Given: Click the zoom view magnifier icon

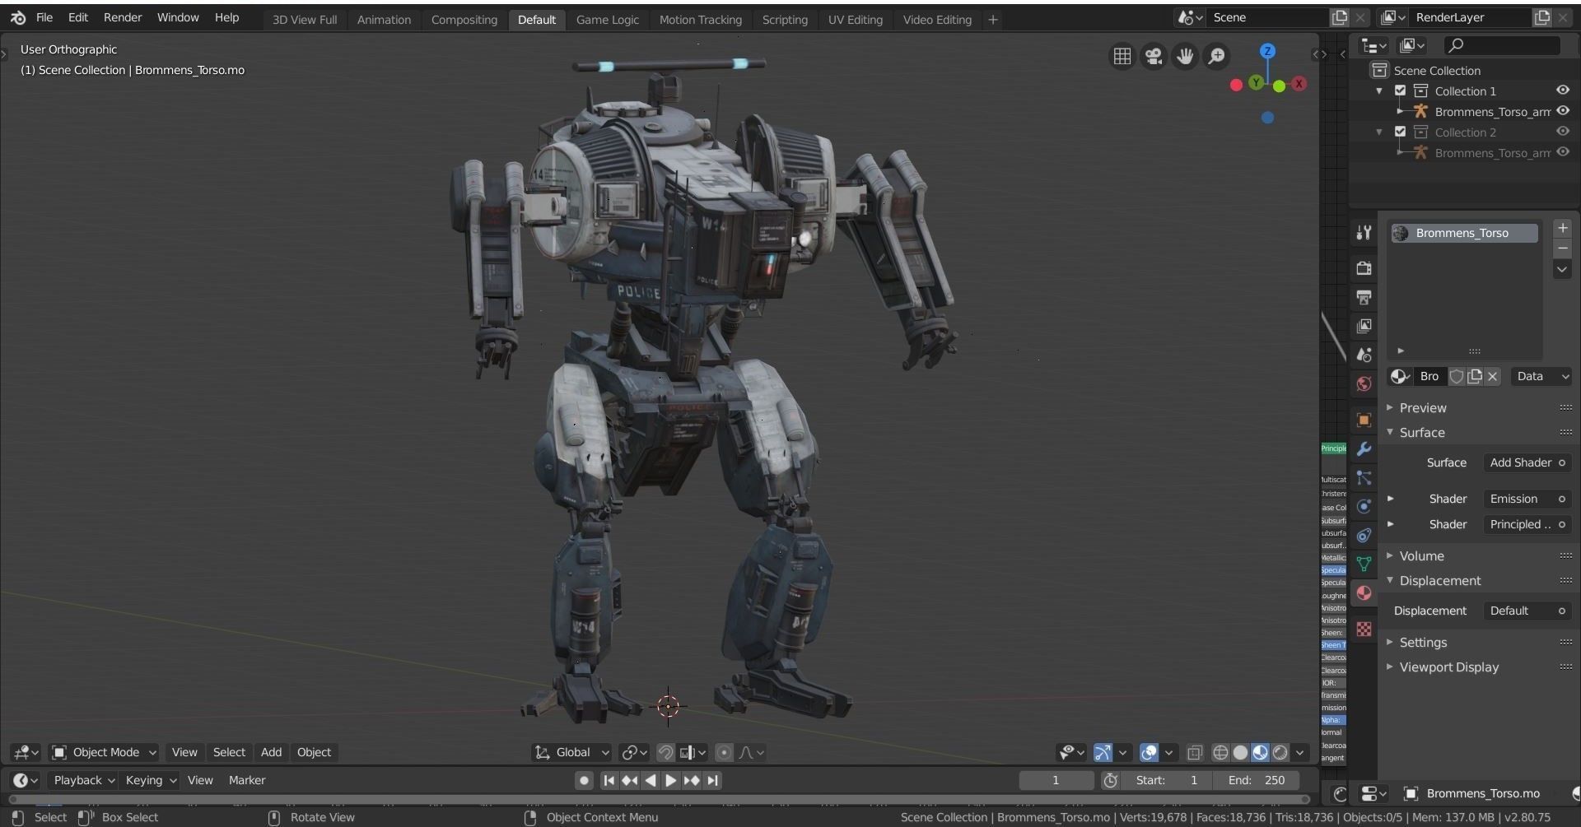Looking at the screenshot, I should click(1216, 56).
